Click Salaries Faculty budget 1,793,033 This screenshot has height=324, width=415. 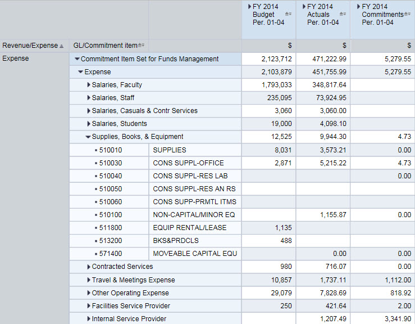pyautogui.click(x=277, y=85)
